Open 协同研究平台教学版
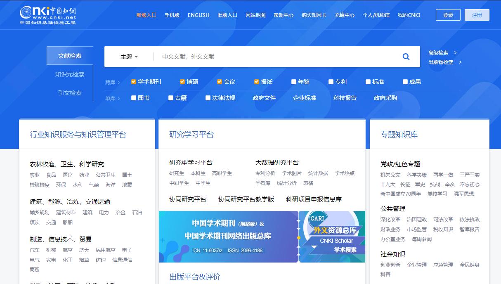 [x=246, y=199]
